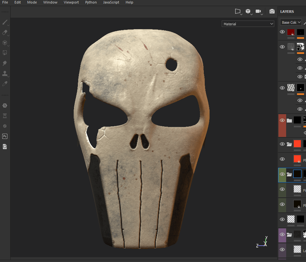
Task: Click the Export to Photoshop icon
Action: (5, 136)
